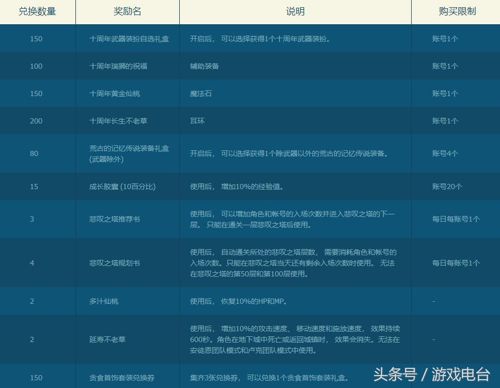Click description about 十周年武器装扮
The image size is (500, 388).
[260, 39]
